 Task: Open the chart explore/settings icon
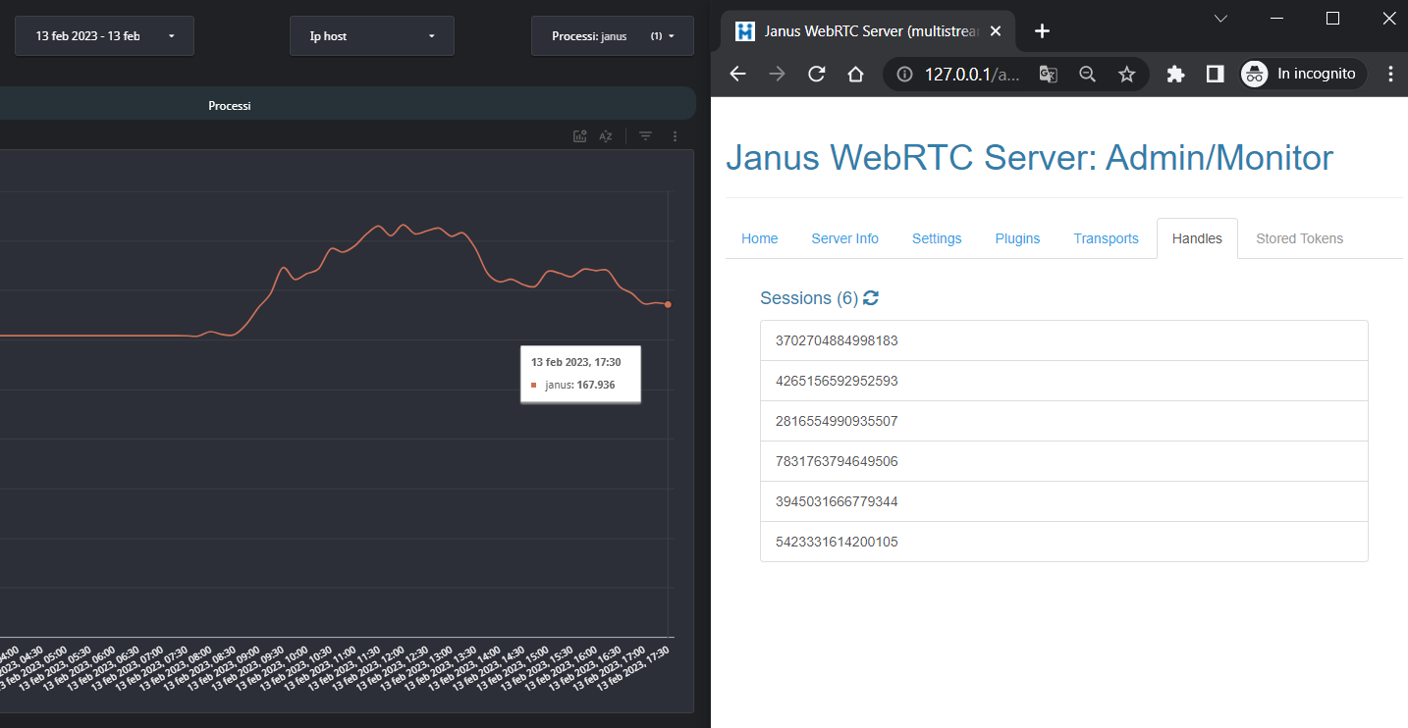coord(578,135)
